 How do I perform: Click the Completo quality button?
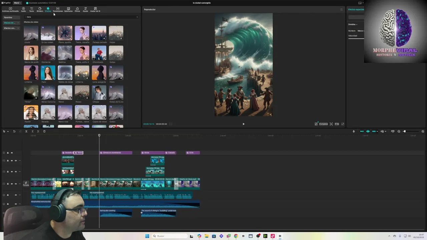(x=323, y=124)
